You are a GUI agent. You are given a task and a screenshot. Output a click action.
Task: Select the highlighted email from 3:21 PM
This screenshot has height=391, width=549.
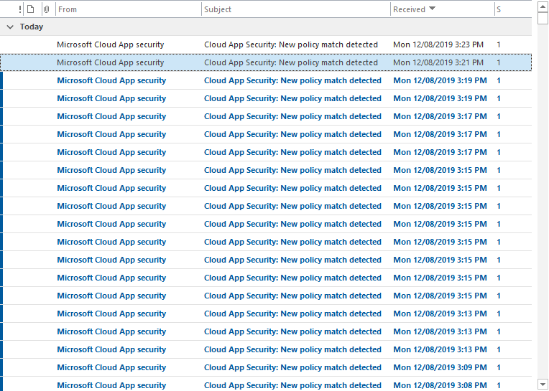pos(291,62)
